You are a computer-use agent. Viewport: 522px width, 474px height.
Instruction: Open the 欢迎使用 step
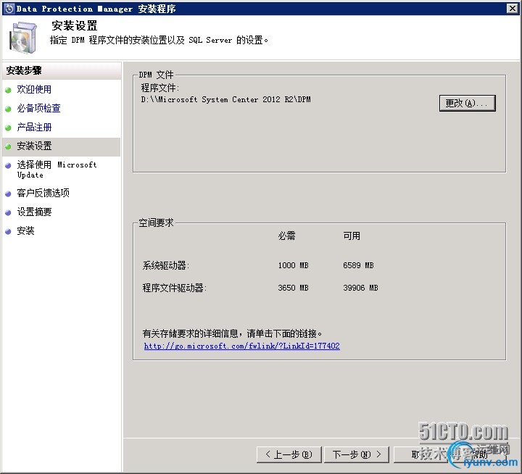click(34, 89)
